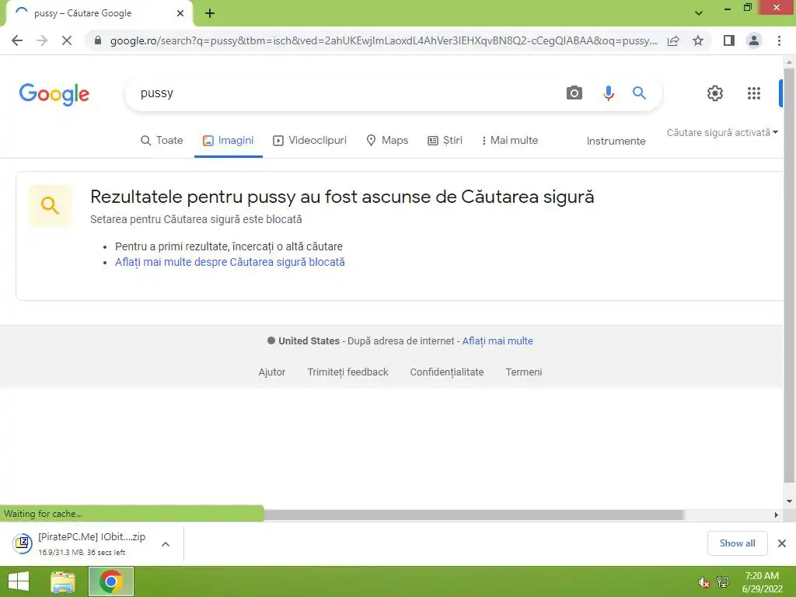Open the Windows Start menu
Viewport: 796px width, 597px height.
coord(19,581)
